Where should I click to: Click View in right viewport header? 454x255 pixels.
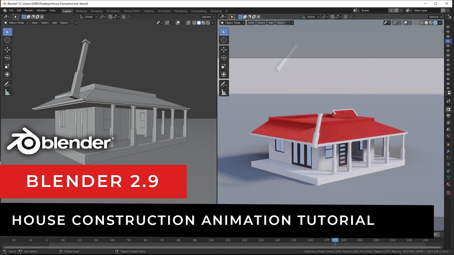coord(251,23)
